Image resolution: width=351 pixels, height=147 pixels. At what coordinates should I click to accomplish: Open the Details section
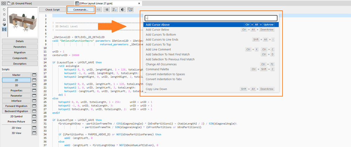[x=20, y=41]
